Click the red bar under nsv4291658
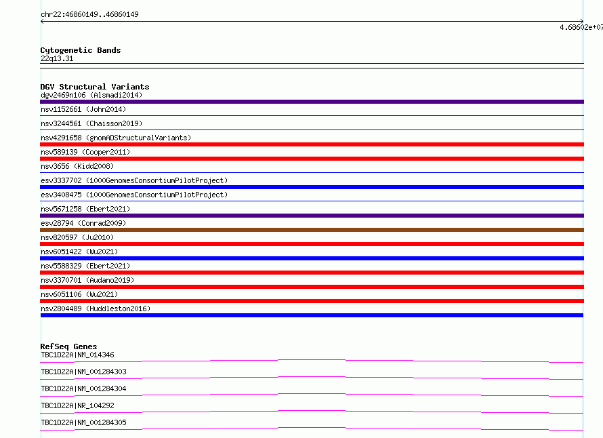 (312, 144)
